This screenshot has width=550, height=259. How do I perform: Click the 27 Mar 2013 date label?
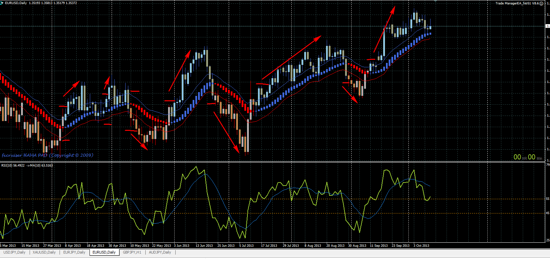pos(52,246)
